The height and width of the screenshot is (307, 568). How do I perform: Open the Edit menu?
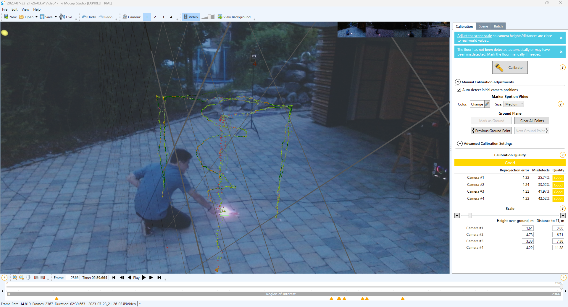(x=14, y=9)
